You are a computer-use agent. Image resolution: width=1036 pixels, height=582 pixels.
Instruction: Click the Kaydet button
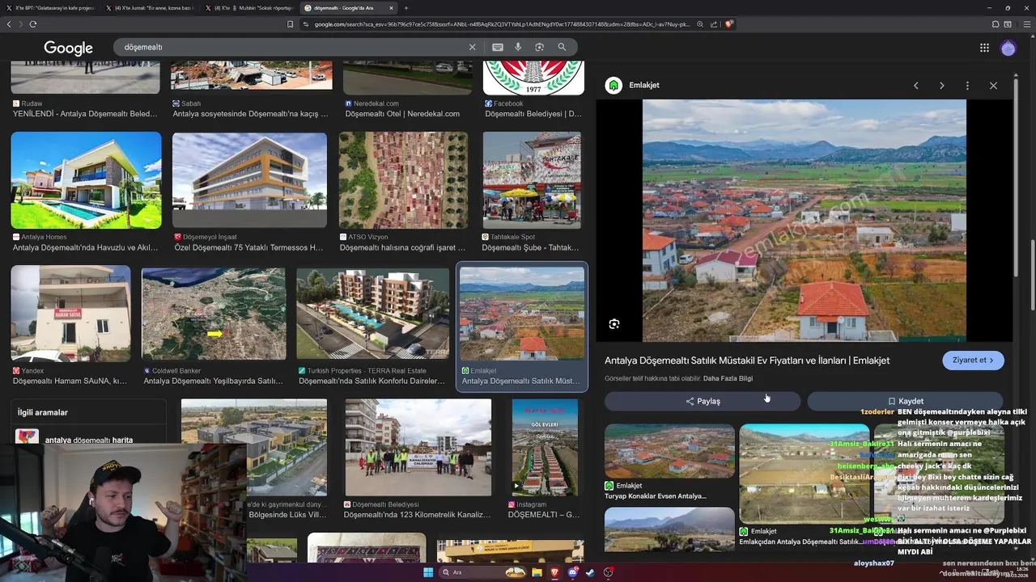tap(905, 401)
